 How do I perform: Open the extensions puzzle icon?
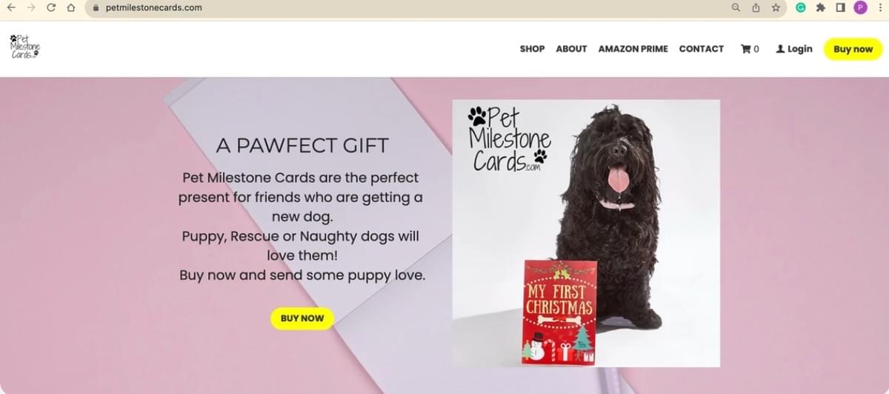click(x=821, y=7)
